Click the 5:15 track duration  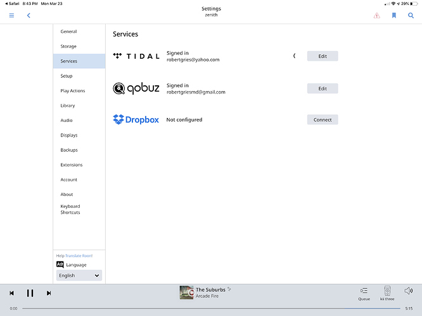tap(409, 308)
